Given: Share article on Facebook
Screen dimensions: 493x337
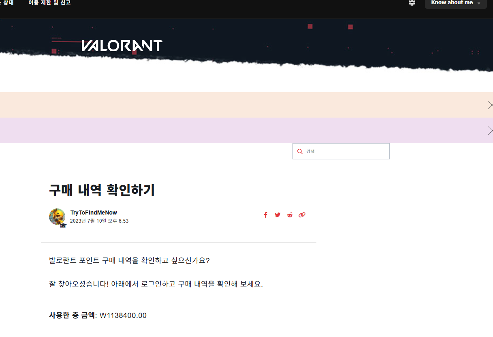Looking at the screenshot, I should [265, 215].
